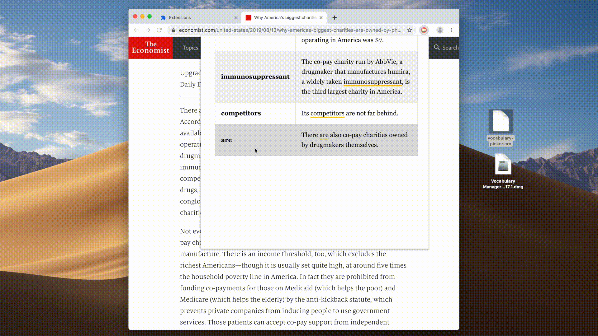Select the 'immunosuppressant' vocabulary row
The image size is (598, 336).
pyautogui.click(x=255, y=77)
